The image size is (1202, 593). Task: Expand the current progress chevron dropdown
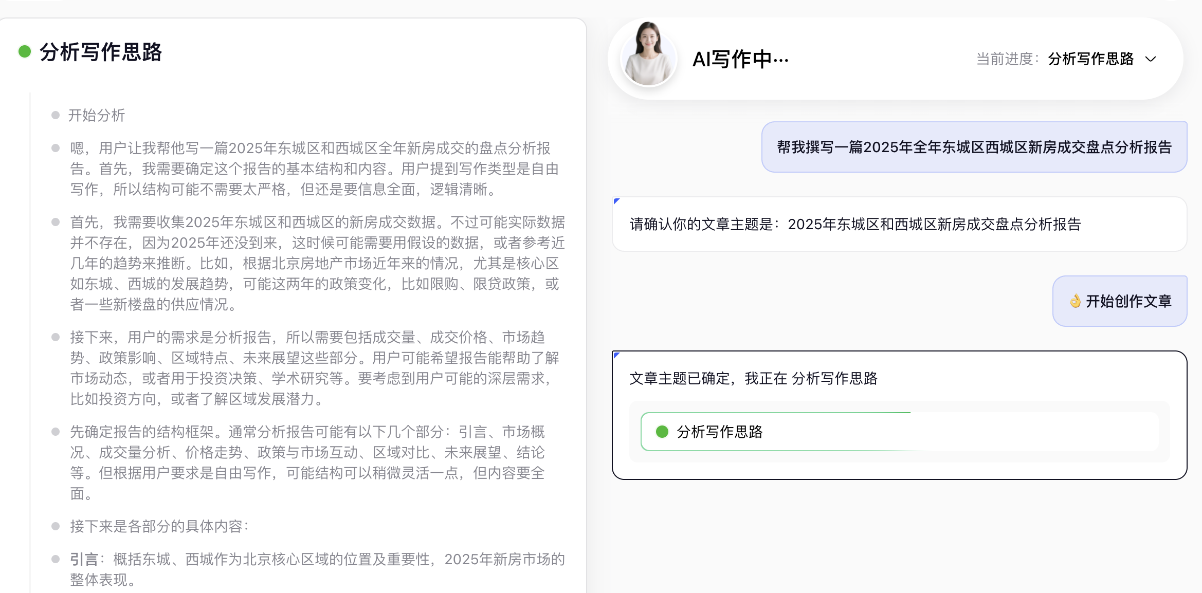pyautogui.click(x=1151, y=59)
